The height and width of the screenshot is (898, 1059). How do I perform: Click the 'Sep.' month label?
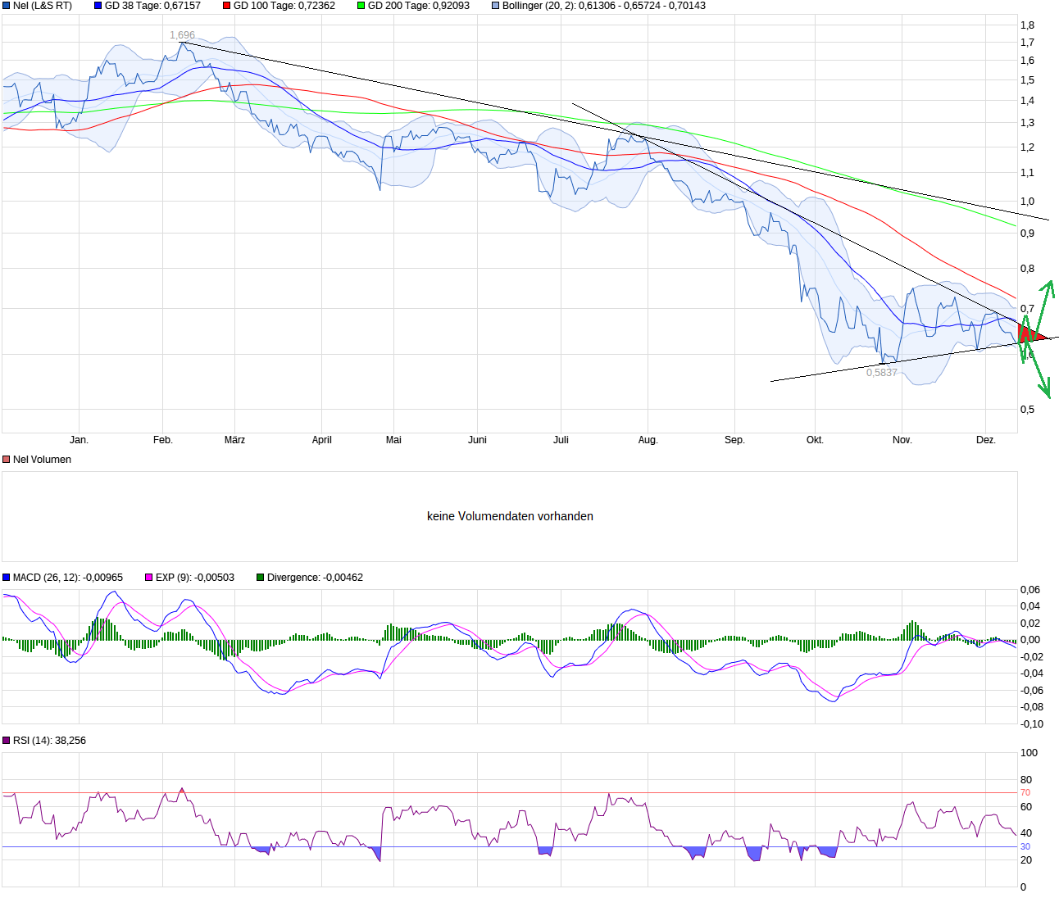734,440
